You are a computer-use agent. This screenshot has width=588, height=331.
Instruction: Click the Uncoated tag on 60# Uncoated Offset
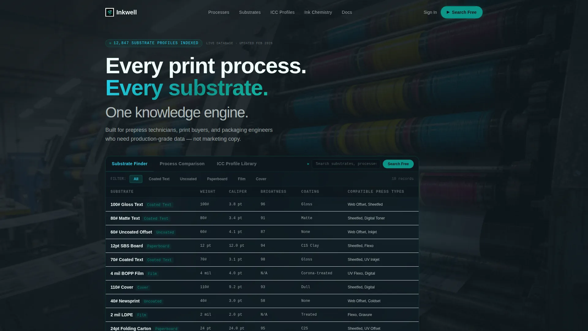tap(165, 232)
